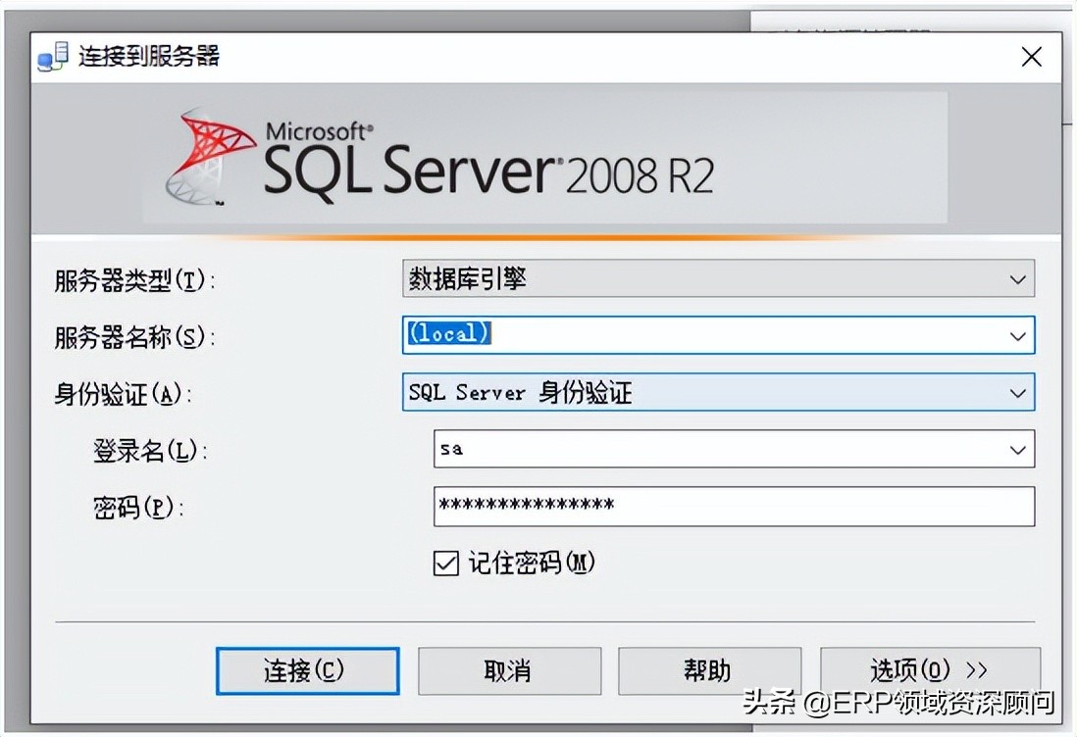The image size is (1077, 737).
Task: Open the 身份验证 dropdown
Action: pos(1018,392)
